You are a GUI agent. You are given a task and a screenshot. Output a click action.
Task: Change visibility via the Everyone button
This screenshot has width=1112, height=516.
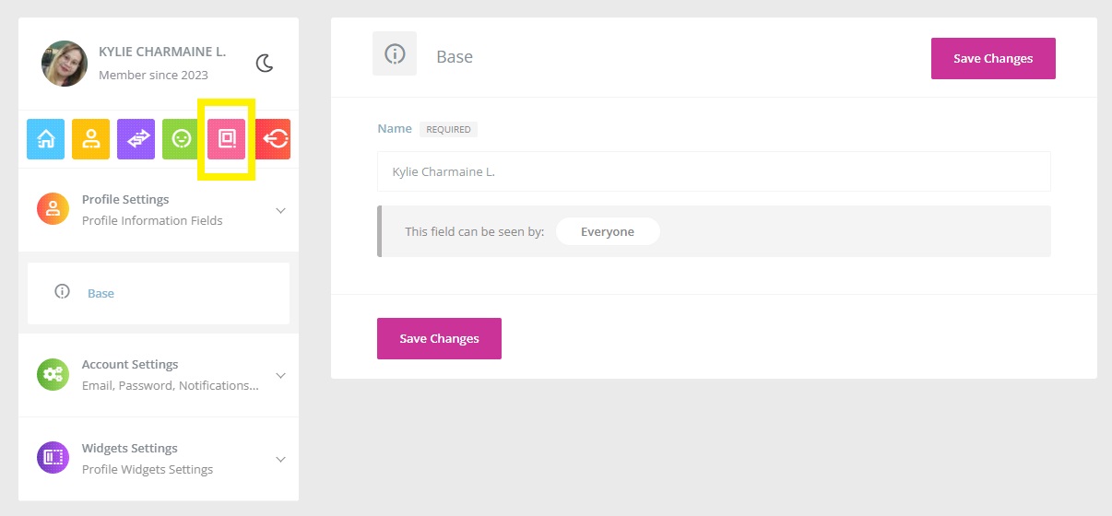click(x=608, y=231)
